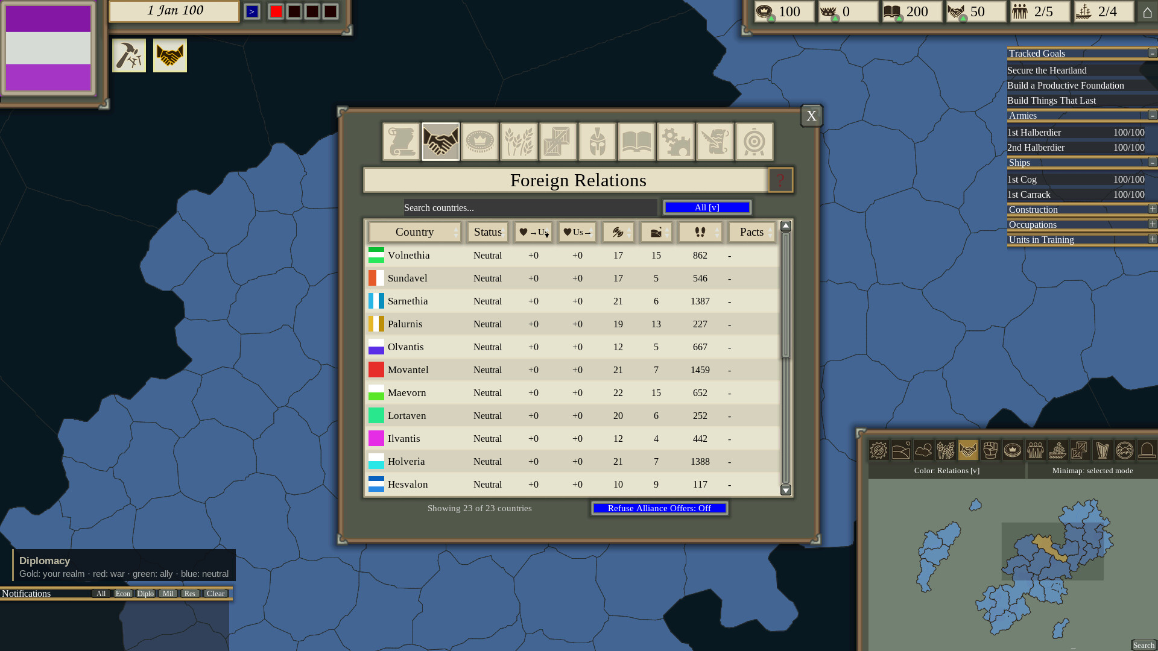Open the crown coin economy tab

click(480, 142)
